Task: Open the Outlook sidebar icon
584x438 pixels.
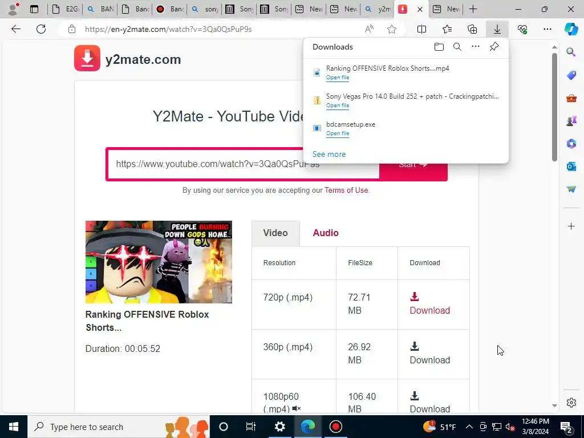Action: point(571,166)
